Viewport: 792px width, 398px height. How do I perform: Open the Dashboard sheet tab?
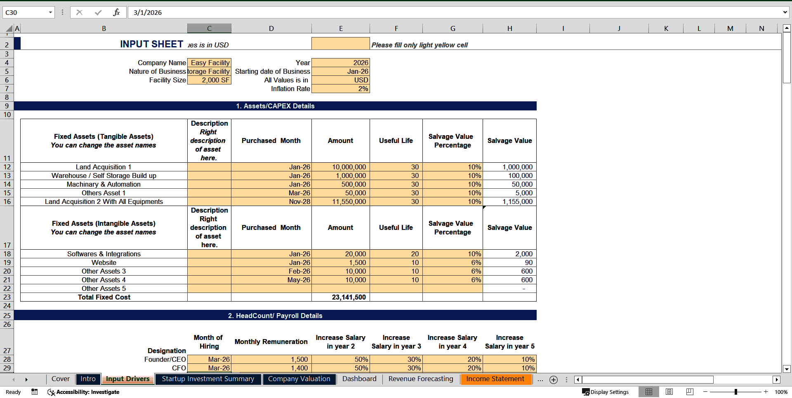[359, 379]
